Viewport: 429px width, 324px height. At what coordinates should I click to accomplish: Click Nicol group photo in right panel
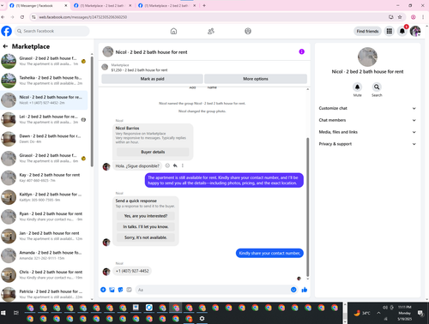(367, 57)
